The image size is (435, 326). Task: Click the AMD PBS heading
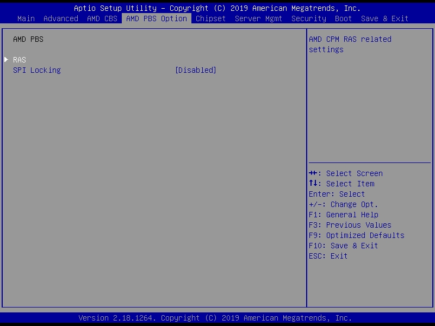click(28, 39)
